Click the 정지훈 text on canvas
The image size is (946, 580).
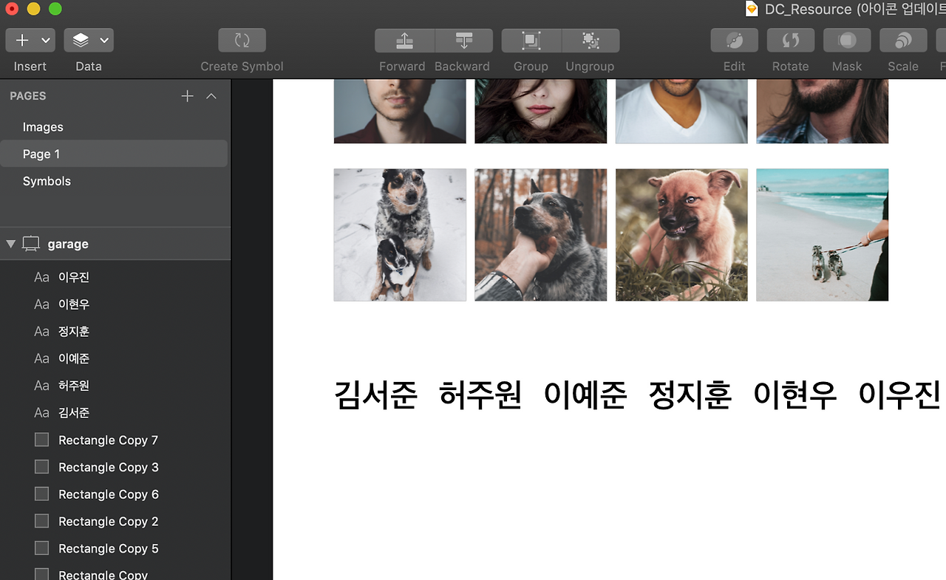[x=690, y=395]
